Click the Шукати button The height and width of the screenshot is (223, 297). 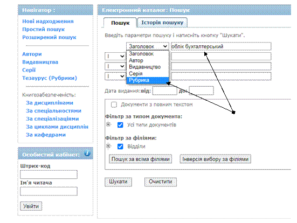118,182
